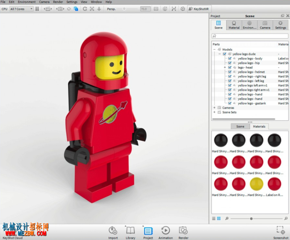This screenshot has width=290, height=240.
Task: Switch to the Environment tab in Project panel
Action: 249,25
